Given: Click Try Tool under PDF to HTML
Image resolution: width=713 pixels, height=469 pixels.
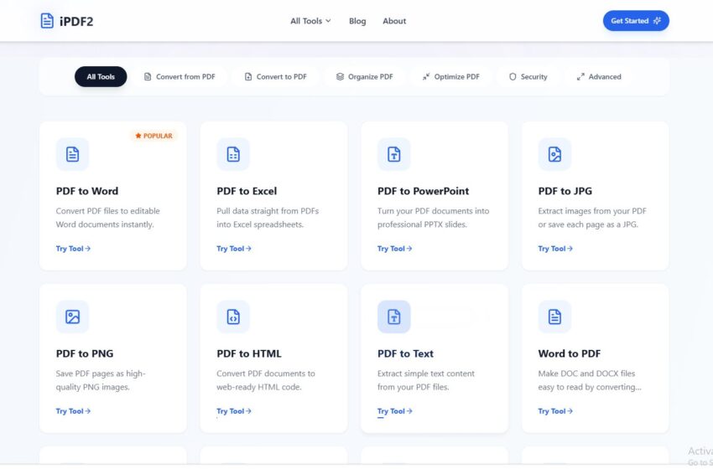Looking at the screenshot, I should pyautogui.click(x=234, y=411).
